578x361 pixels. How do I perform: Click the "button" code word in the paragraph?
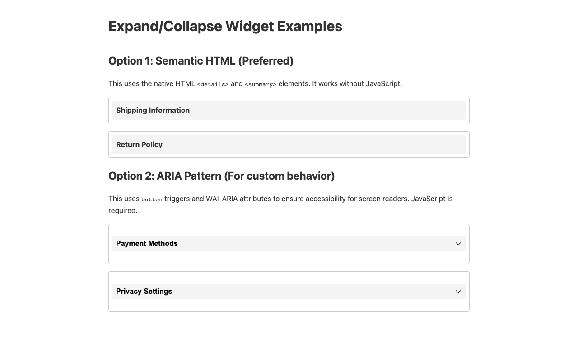[152, 199]
